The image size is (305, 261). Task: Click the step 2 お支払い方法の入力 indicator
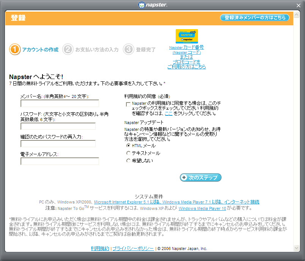click(68, 50)
